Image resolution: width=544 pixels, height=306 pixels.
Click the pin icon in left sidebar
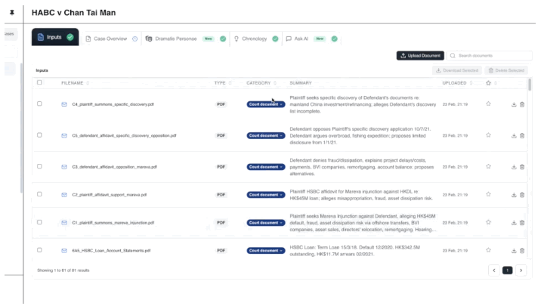pos(10,14)
